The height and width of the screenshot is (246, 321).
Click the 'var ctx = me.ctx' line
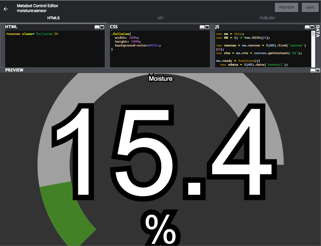tap(259, 53)
